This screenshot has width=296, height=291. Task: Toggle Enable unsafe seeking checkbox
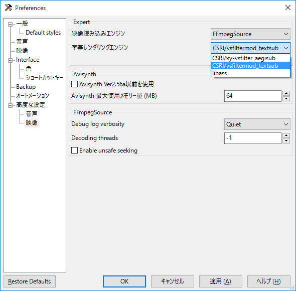tap(74, 151)
